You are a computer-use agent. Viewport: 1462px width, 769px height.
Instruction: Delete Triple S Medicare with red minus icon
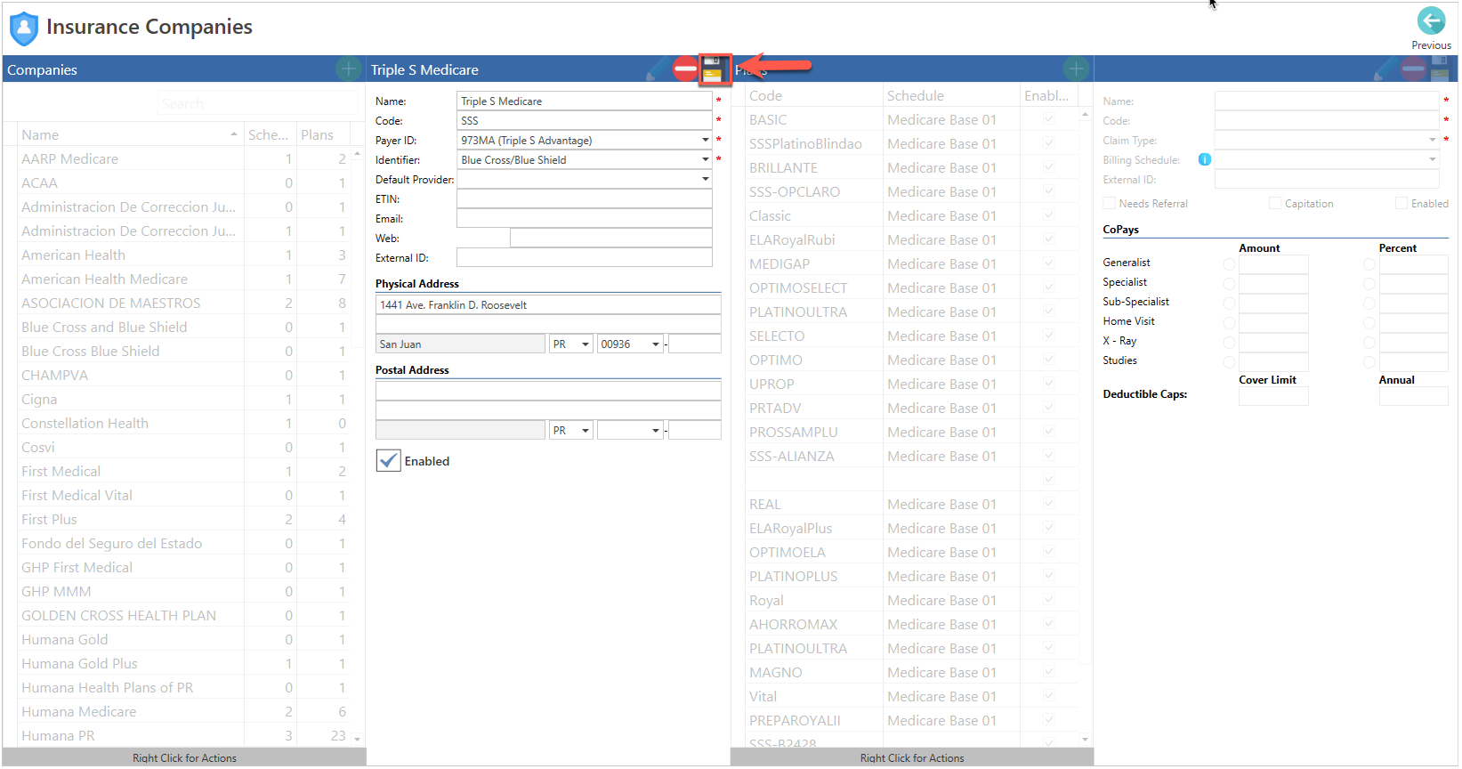(x=685, y=69)
